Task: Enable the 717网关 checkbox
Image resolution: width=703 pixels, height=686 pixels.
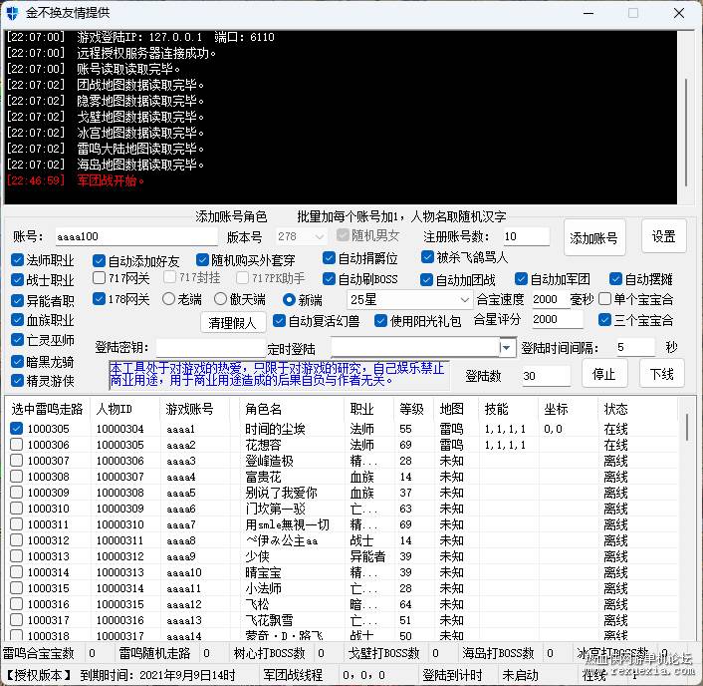Action: [x=99, y=278]
